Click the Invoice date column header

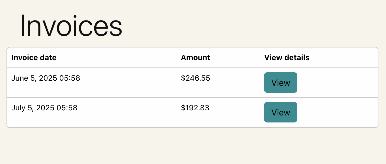[x=34, y=57]
